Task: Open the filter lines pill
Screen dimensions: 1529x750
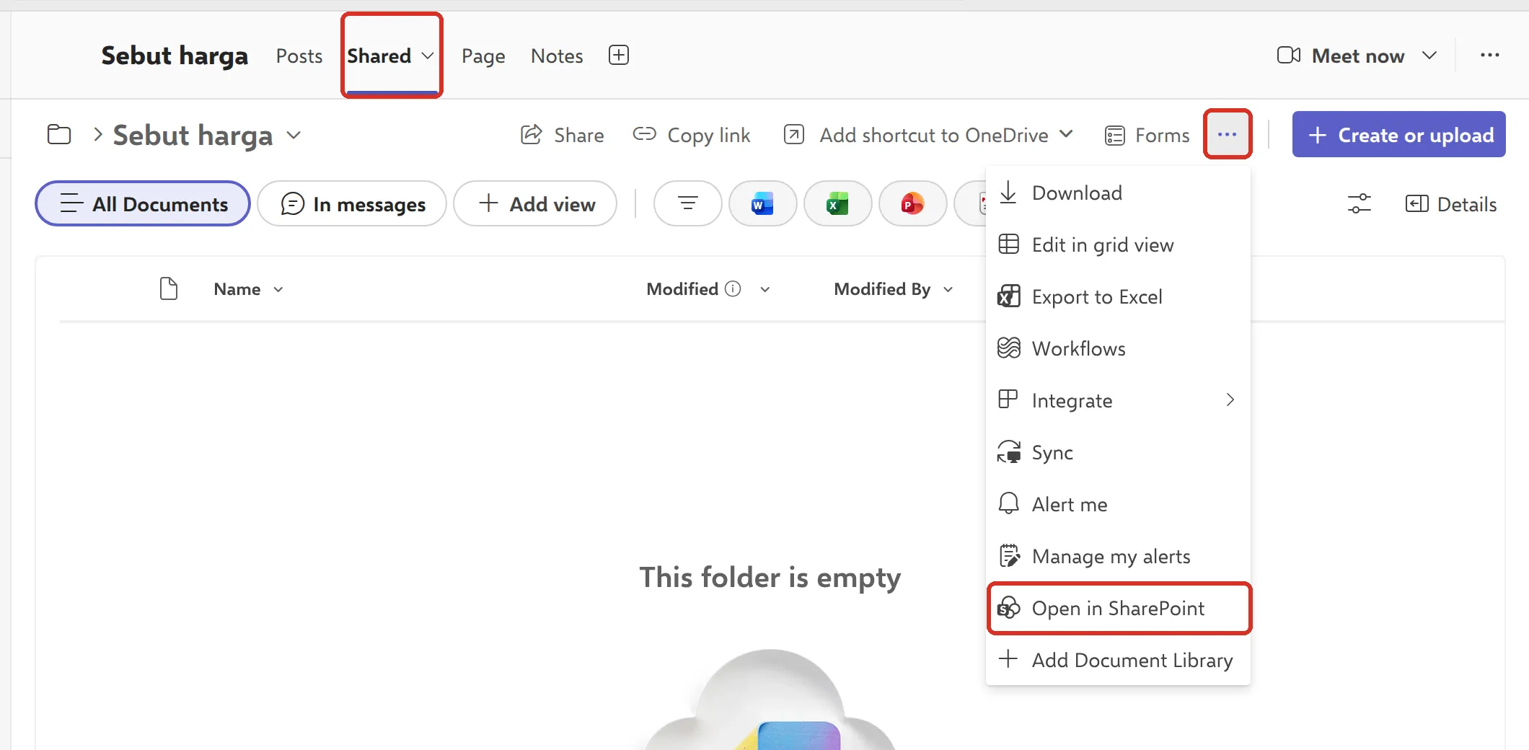Action: (x=688, y=204)
